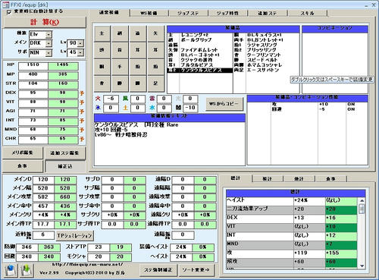Click orange 予 marker beside CHR

coord(82,139)
